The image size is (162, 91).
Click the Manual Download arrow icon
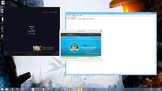point(99,38)
